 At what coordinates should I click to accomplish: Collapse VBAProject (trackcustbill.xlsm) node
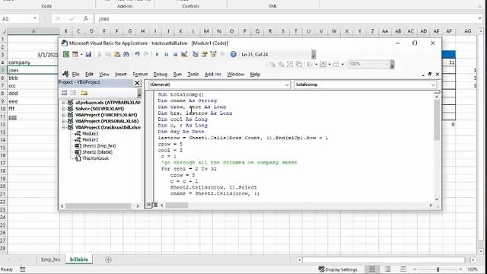click(x=64, y=127)
